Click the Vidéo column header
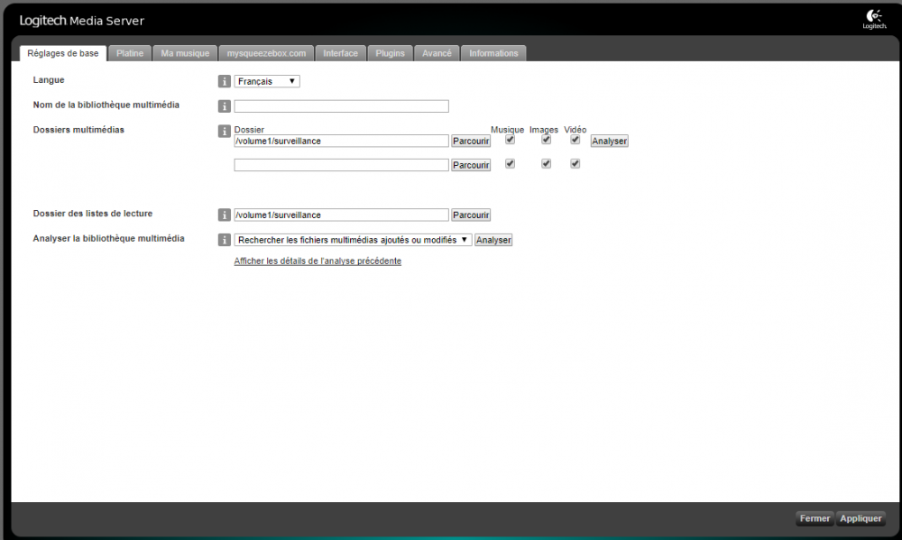902x540 pixels. click(575, 130)
